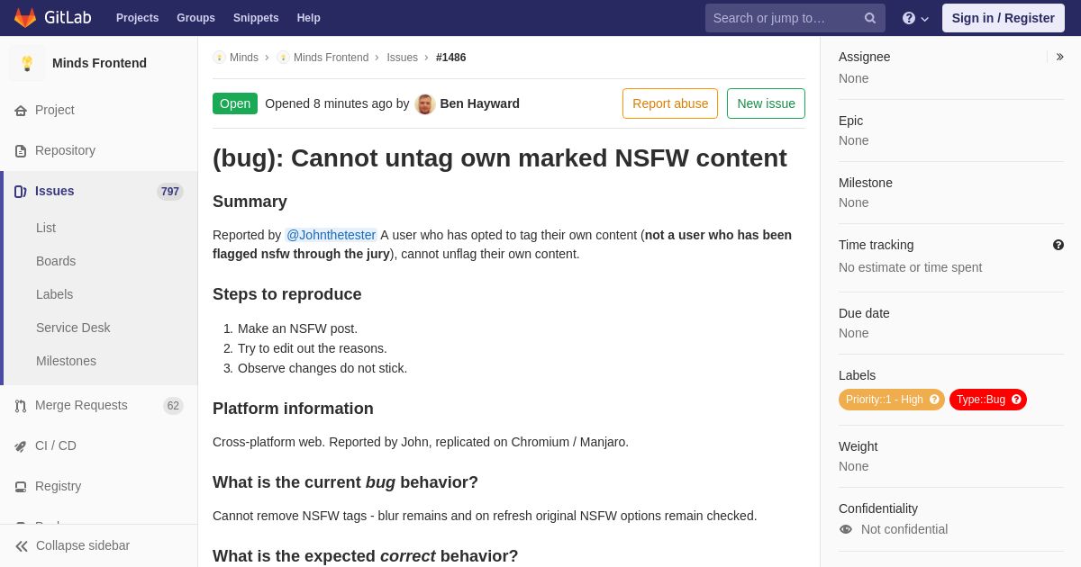Open the Minds breadcrumb link

coord(244,58)
